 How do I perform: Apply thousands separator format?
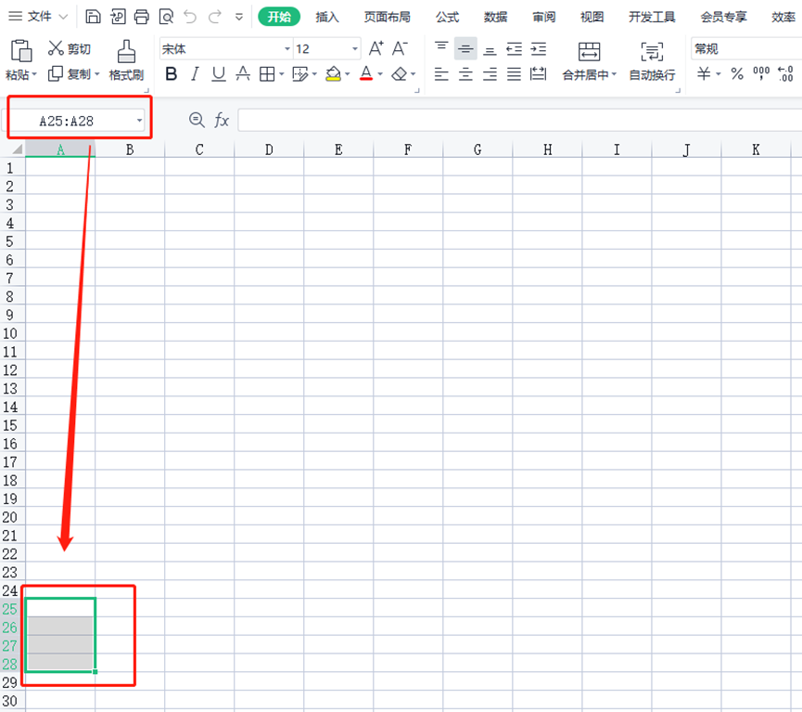coord(761,73)
